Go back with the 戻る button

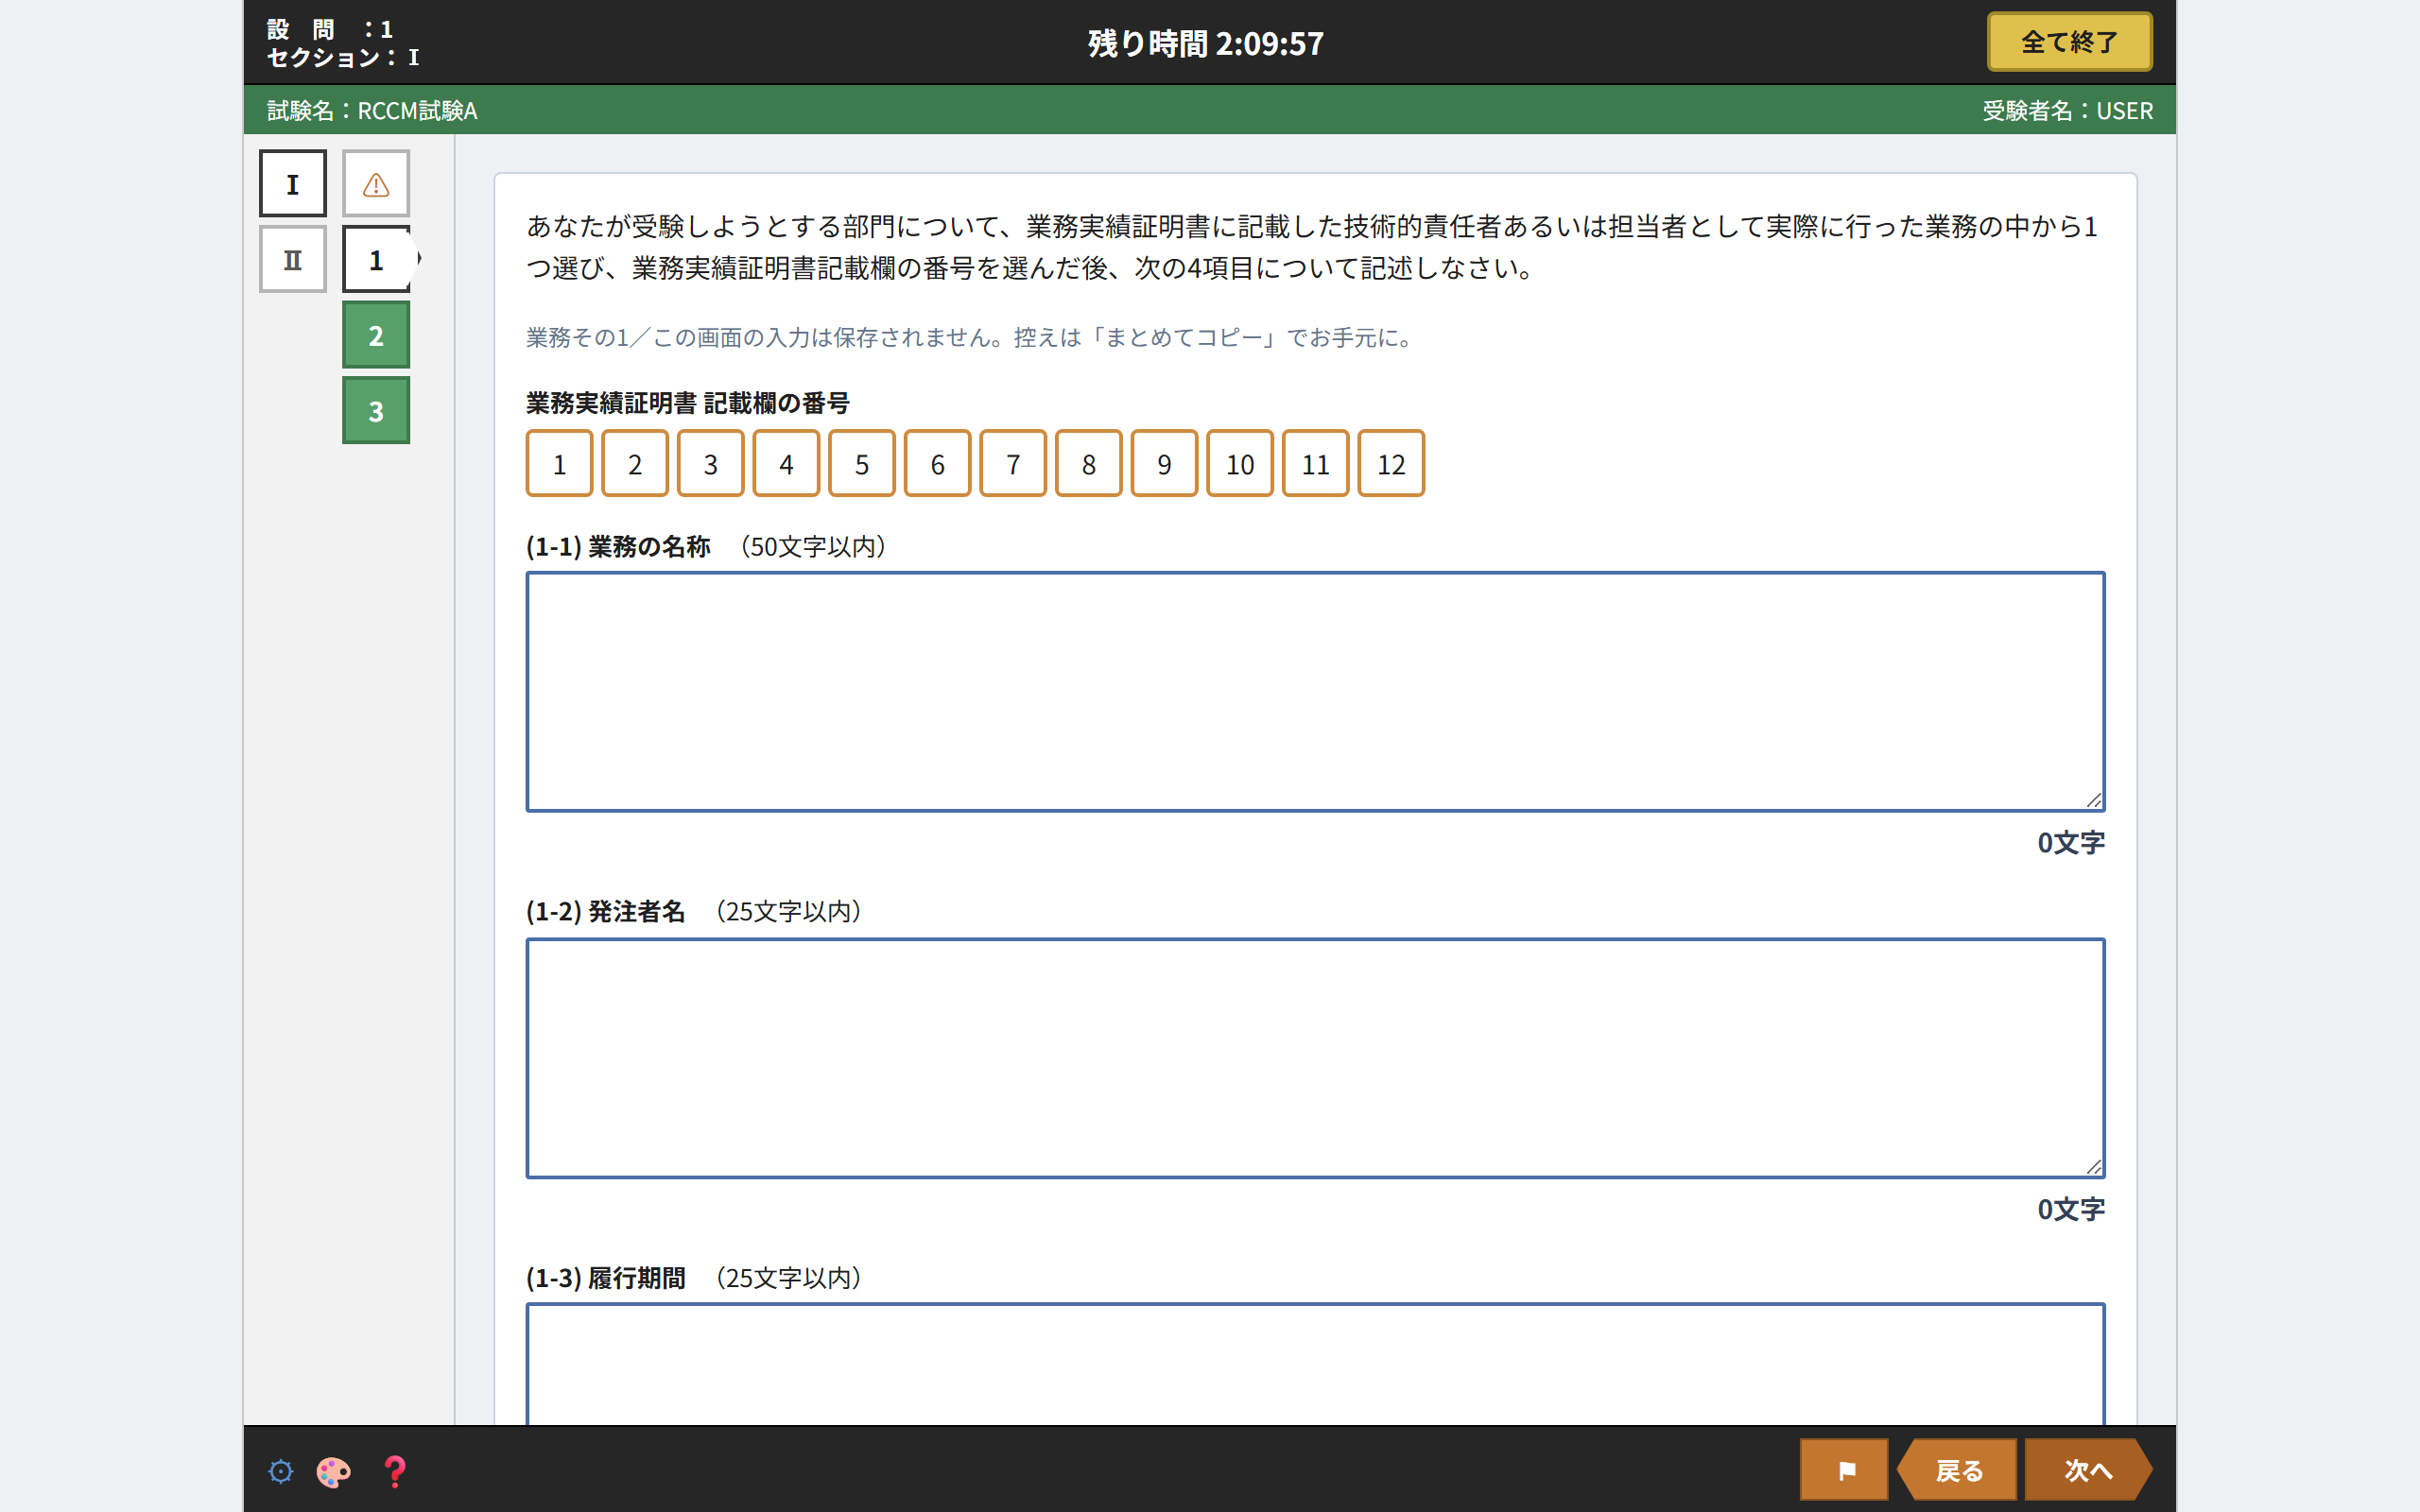[x=1957, y=1470]
